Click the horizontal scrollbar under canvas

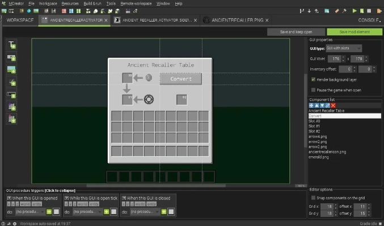click(x=156, y=186)
